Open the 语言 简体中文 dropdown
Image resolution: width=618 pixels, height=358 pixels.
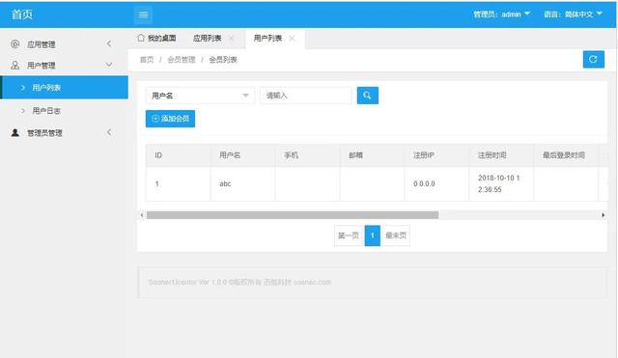pyautogui.click(x=573, y=14)
